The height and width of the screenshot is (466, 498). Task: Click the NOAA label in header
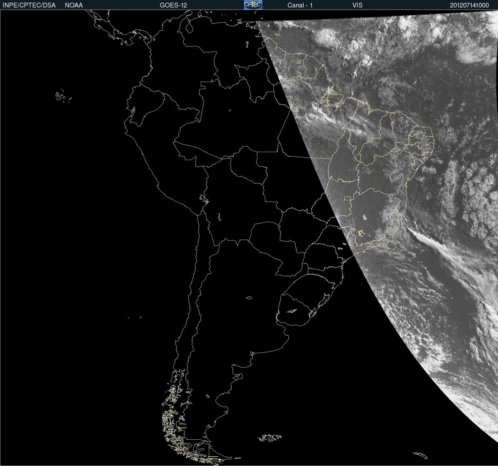tap(74, 5)
